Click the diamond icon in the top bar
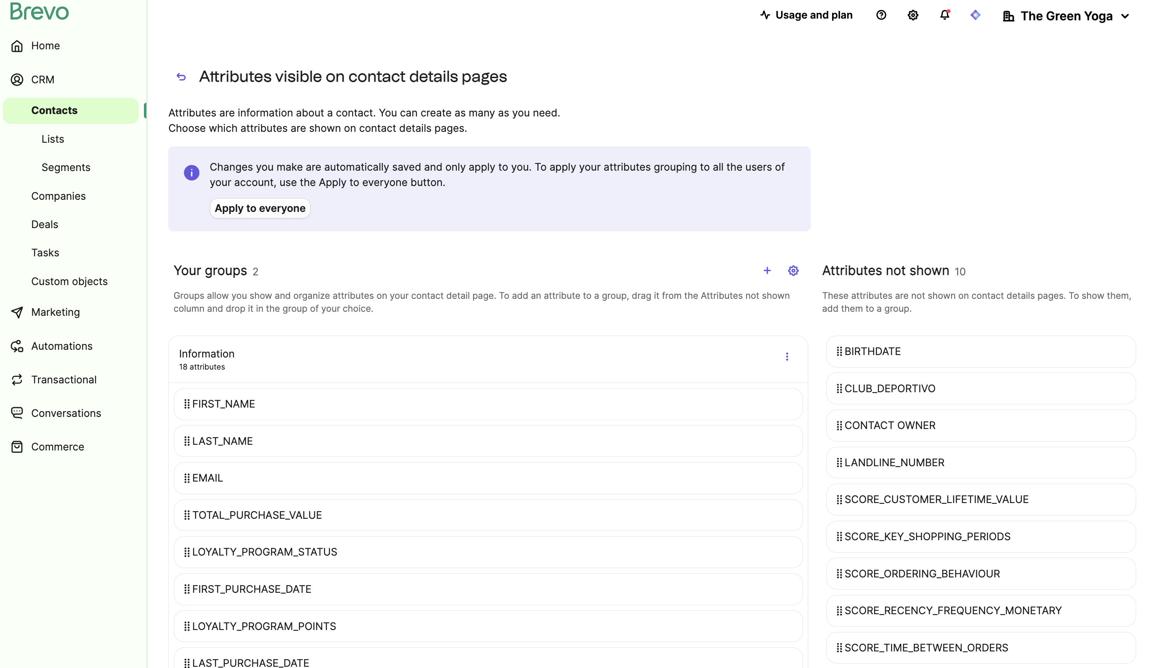The image size is (1162, 668). (975, 15)
